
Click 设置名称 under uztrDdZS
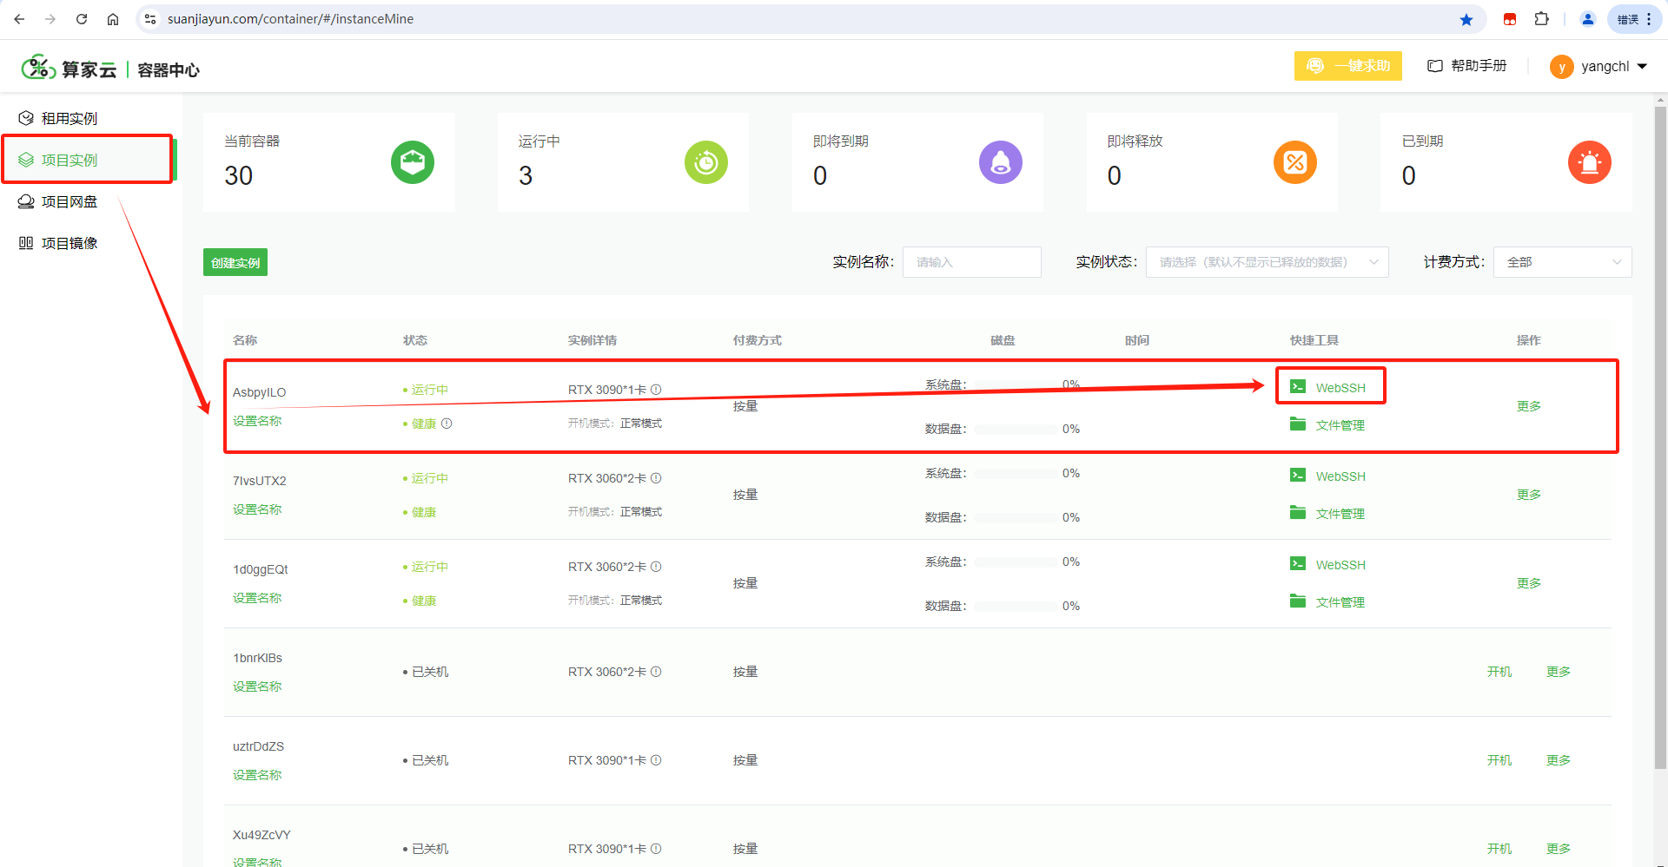(257, 775)
